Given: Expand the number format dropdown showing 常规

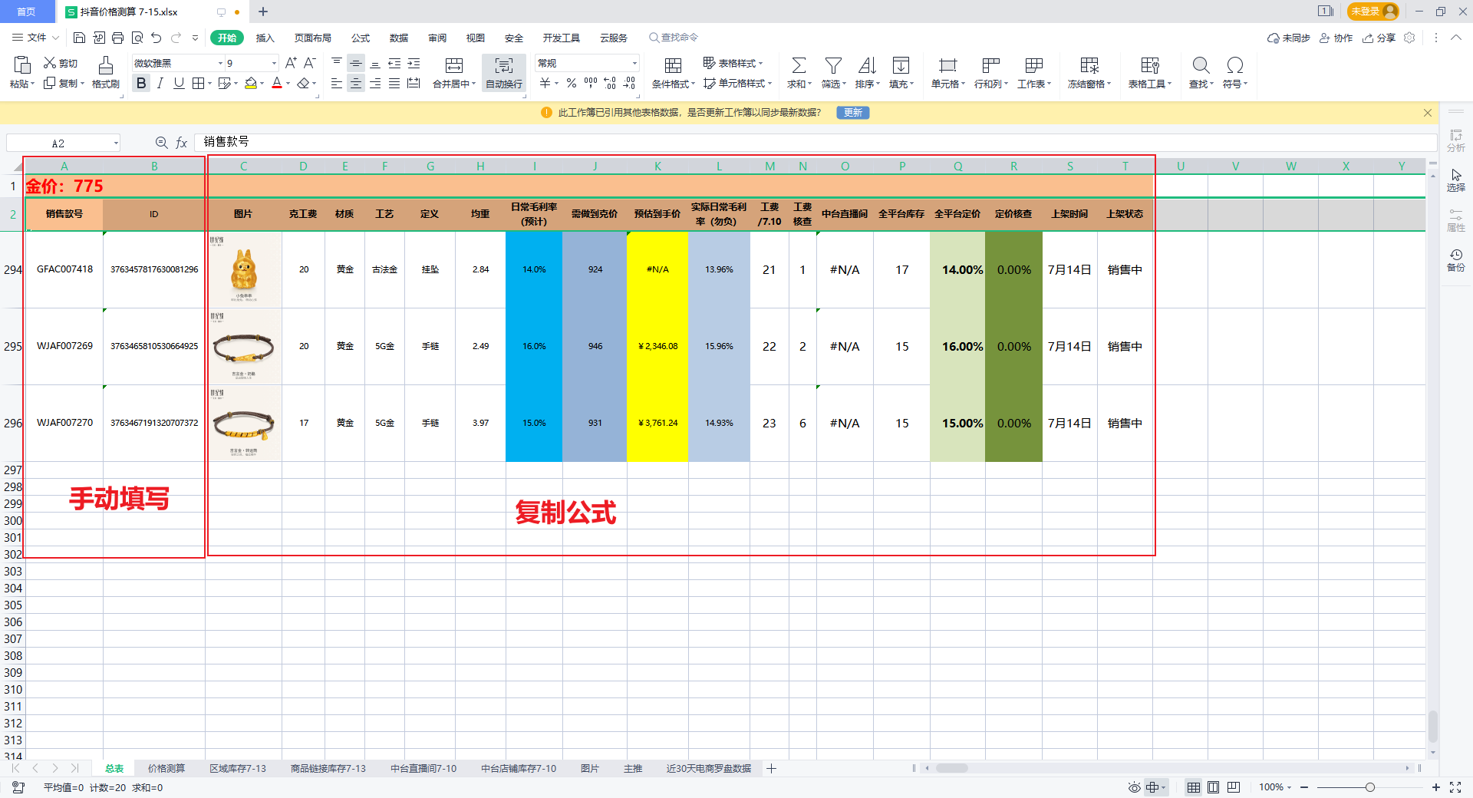Looking at the screenshot, I should click(x=634, y=64).
